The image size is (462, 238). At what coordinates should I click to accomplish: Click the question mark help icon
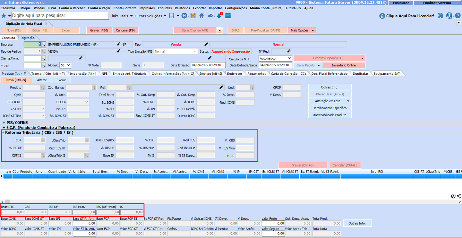[x=458, y=16]
